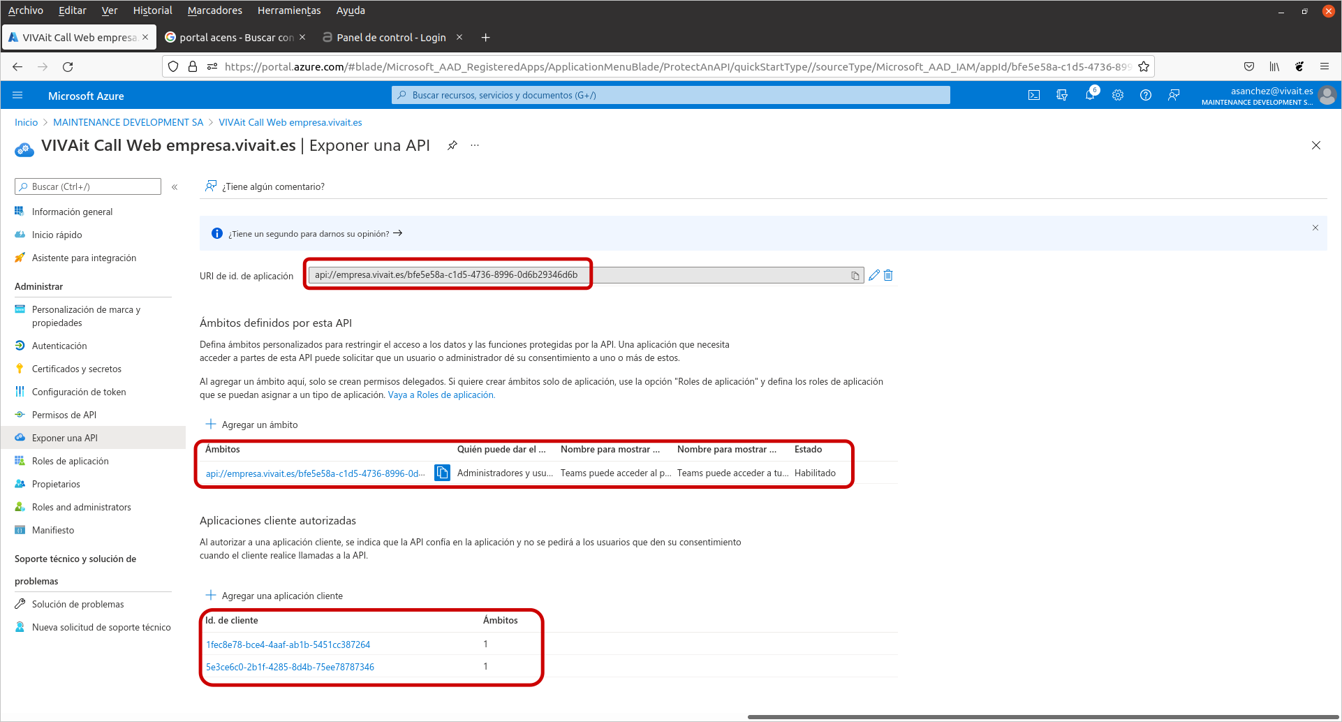Reload the page in the browser
The height and width of the screenshot is (722, 1342).
pyautogui.click(x=68, y=67)
